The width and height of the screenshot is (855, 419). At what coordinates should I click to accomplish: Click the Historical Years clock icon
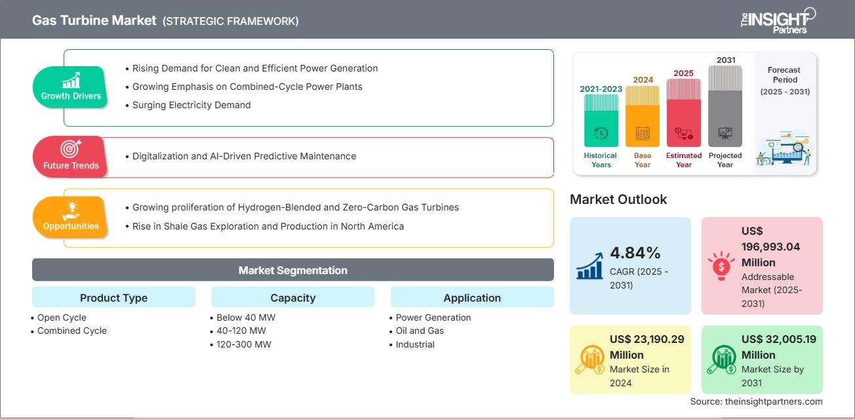[599, 132]
